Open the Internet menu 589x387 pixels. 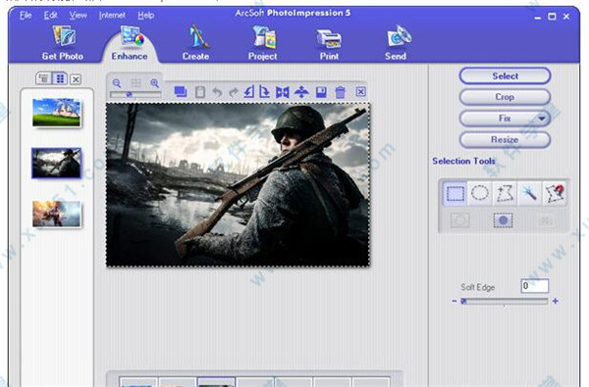112,16
